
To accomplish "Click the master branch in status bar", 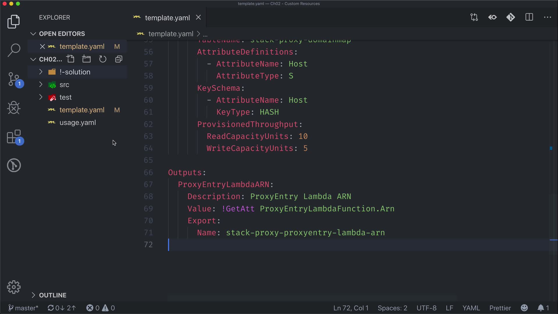I will click(24, 308).
